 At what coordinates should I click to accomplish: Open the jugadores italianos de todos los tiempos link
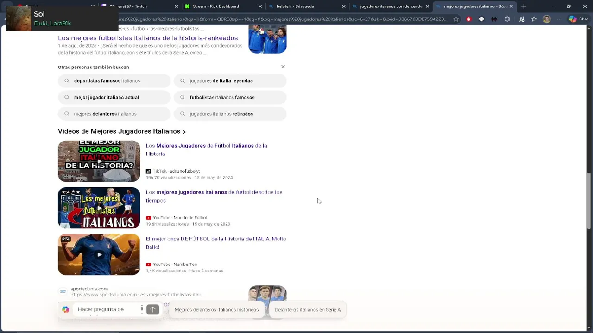coord(214,196)
